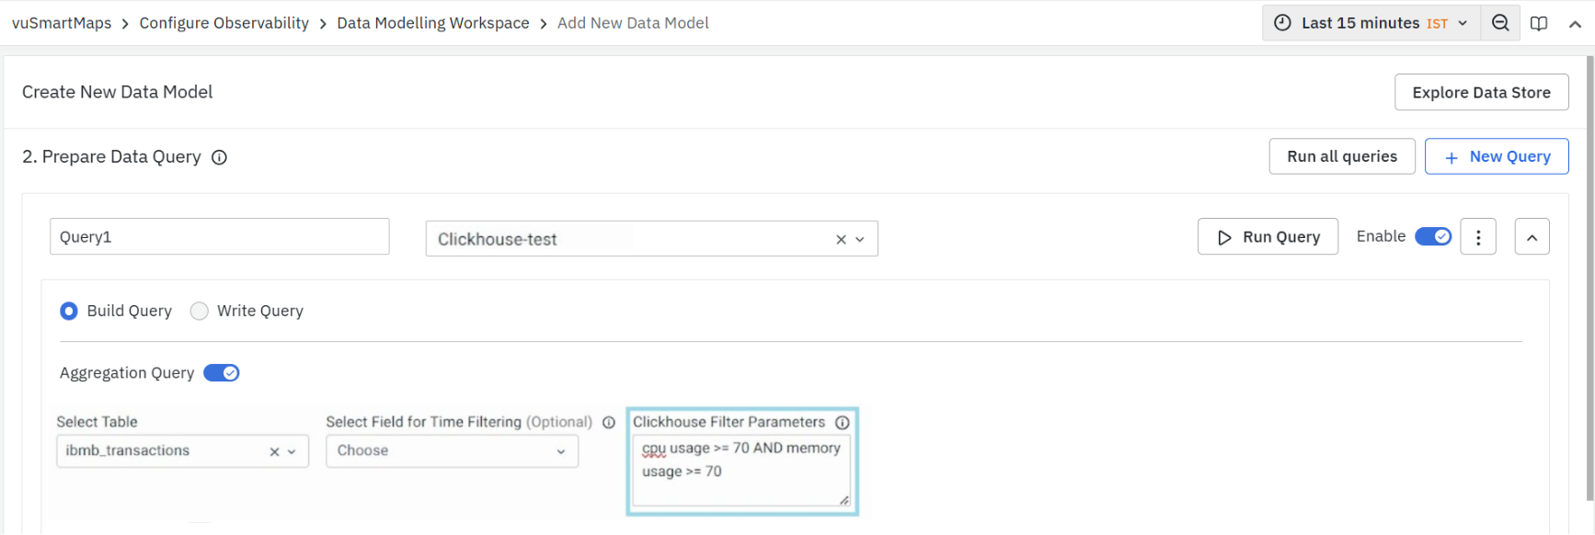
Task: Click info icon beside Time Filtering field
Action: coord(608,423)
